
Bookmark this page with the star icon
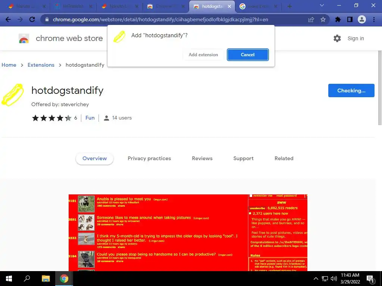click(x=323, y=19)
